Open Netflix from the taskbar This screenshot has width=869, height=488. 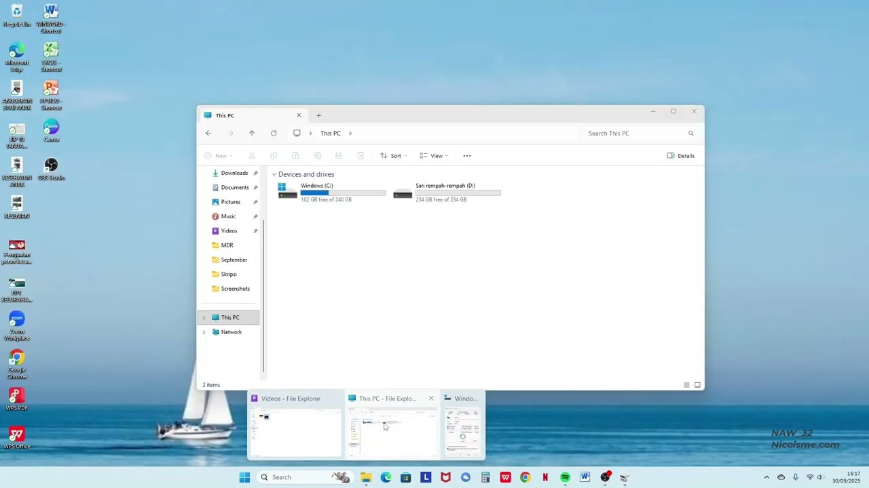[545, 477]
